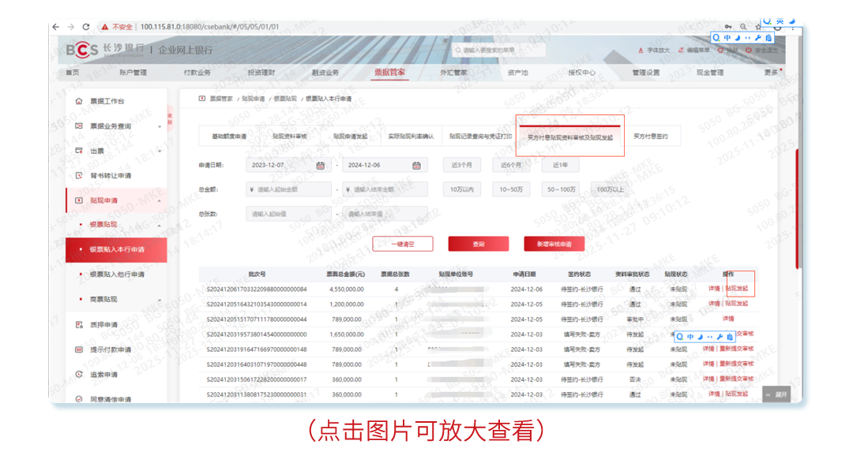Select the 近1年 date range button

[x=560, y=165]
